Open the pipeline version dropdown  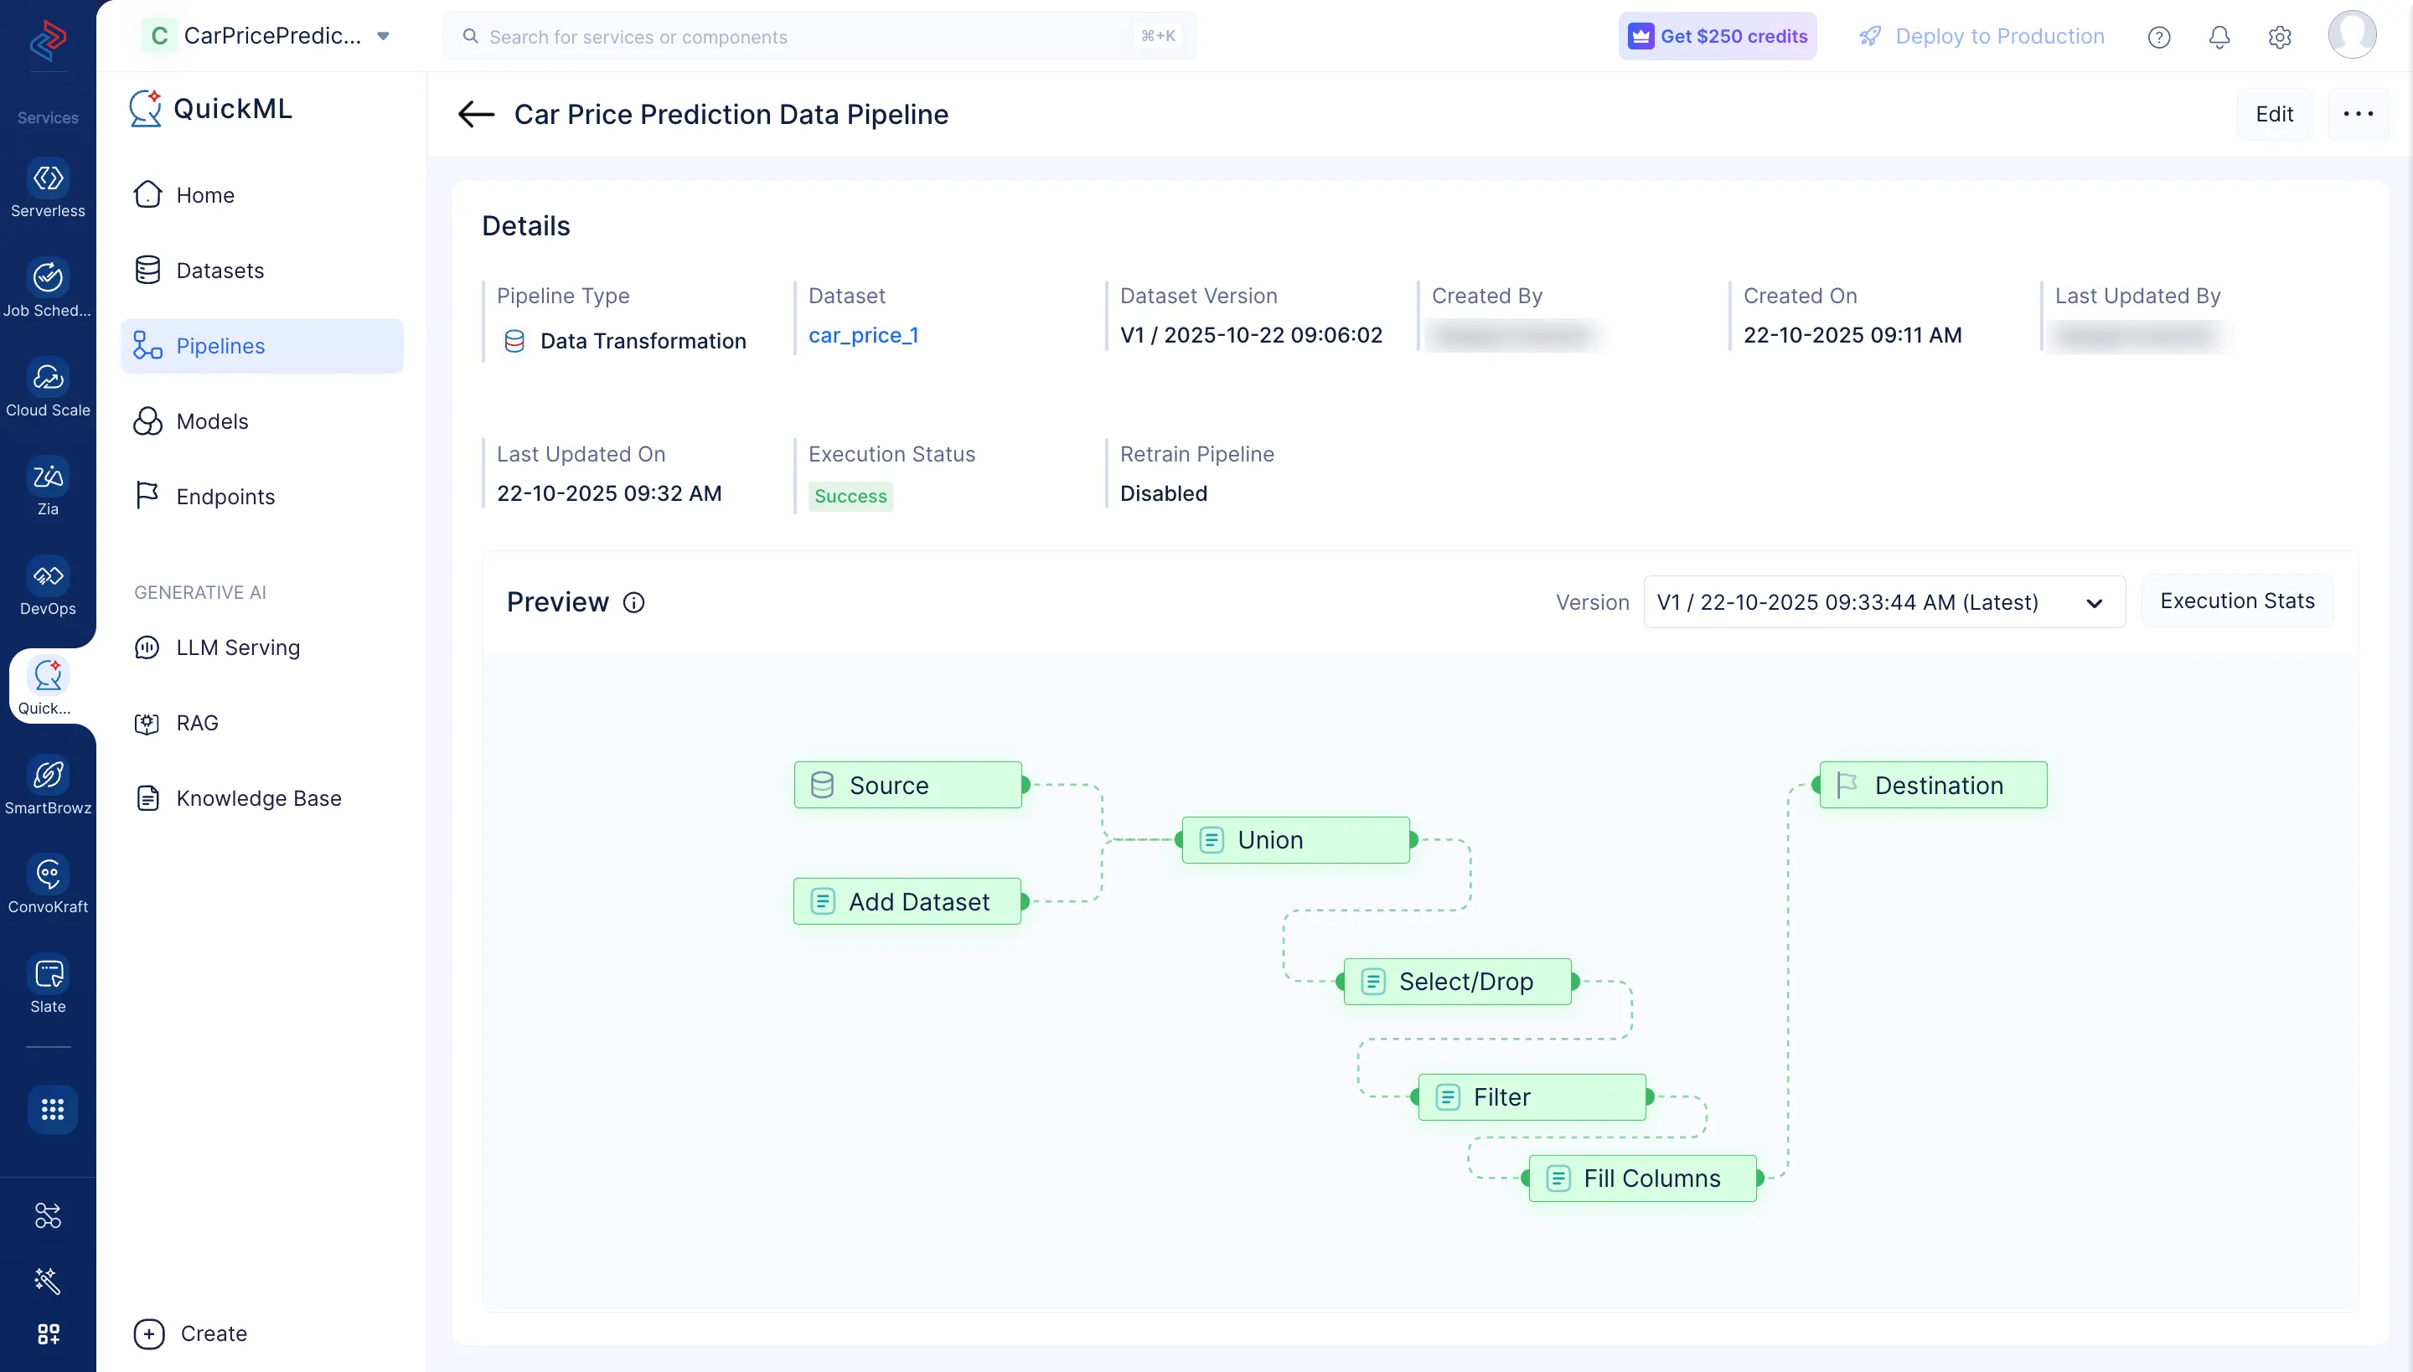tap(1883, 601)
